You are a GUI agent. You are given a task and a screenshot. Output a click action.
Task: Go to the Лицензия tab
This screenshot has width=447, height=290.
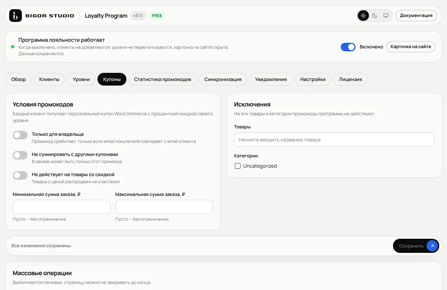[350, 79]
